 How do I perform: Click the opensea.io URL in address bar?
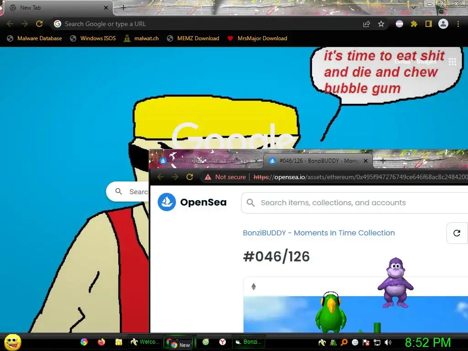pos(361,177)
